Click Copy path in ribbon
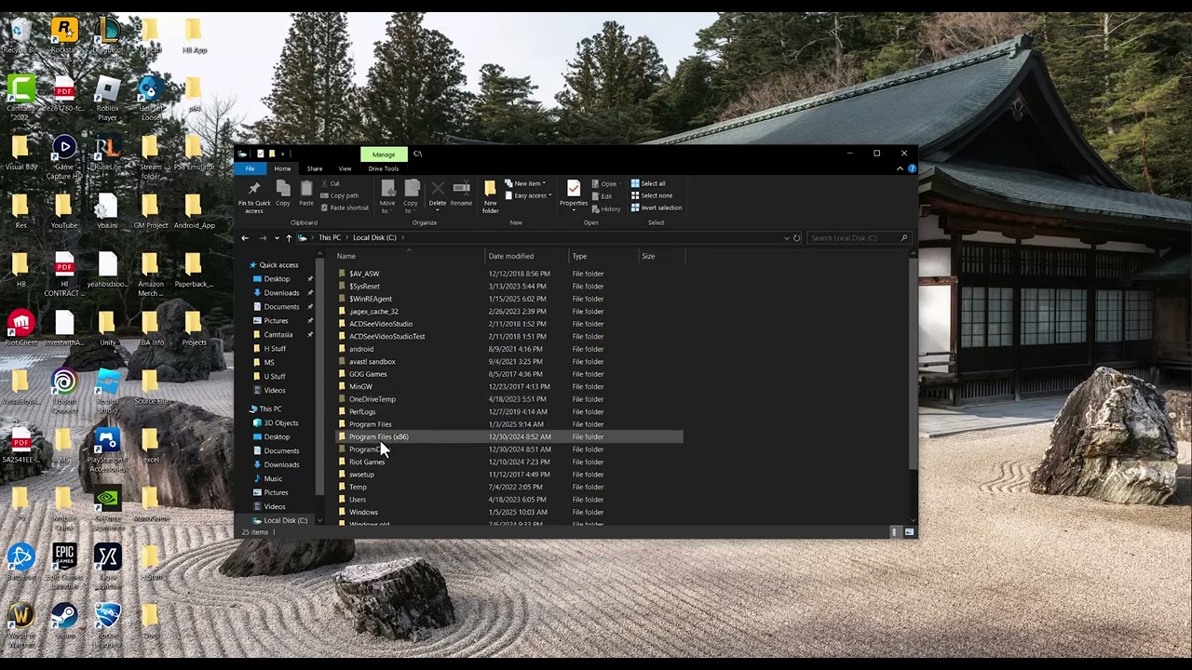Image resolution: width=1192 pixels, height=670 pixels. [x=340, y=195]
